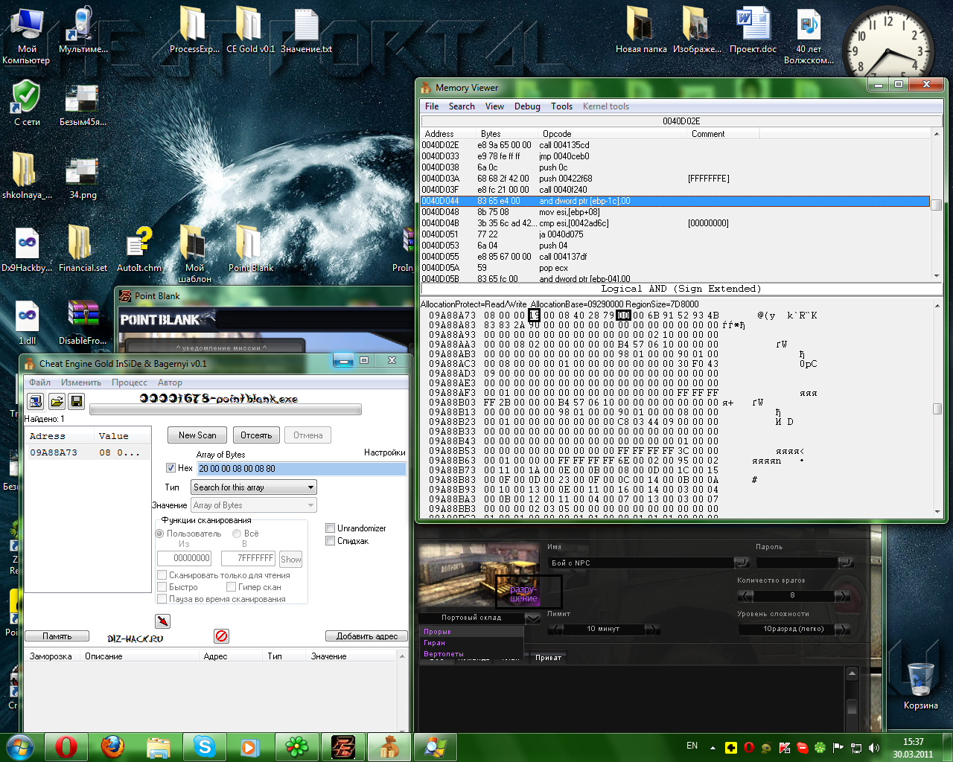Check Сканировать только для чтения option
Viewport: 953px width, 762px height.
(162, 575)
